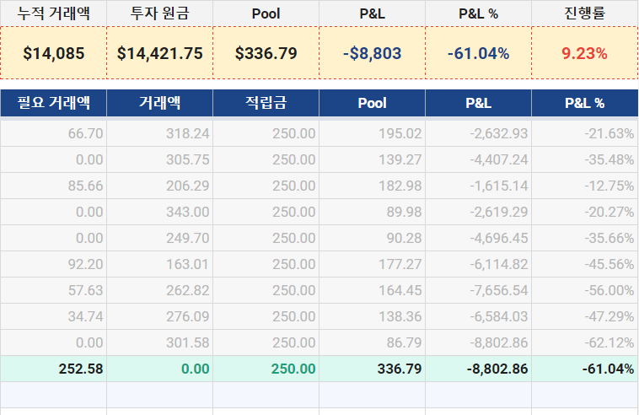Select the cell showing -6,584.03
Viewport: 639px width, 415px height.
click(479, 316)
